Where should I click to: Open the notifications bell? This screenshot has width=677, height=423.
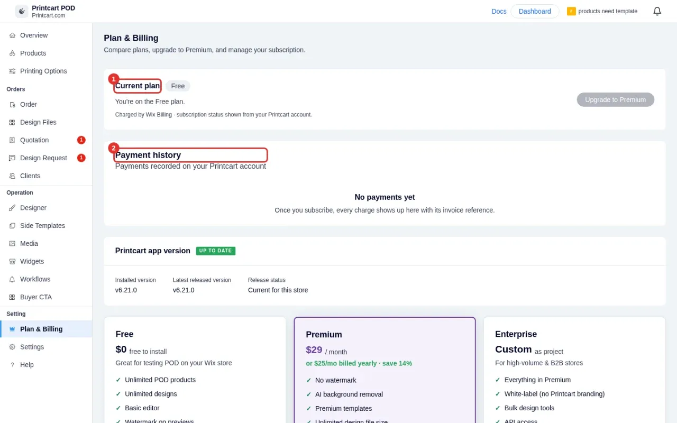(x=657, y=11)
